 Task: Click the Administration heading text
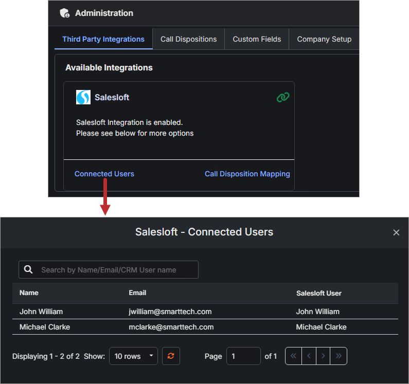104,13
